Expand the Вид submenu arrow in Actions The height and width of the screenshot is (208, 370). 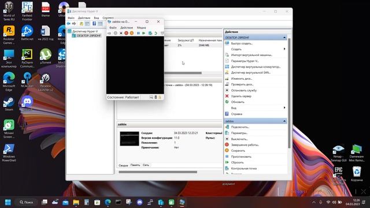pyautogui.click(x=284, y=108)
